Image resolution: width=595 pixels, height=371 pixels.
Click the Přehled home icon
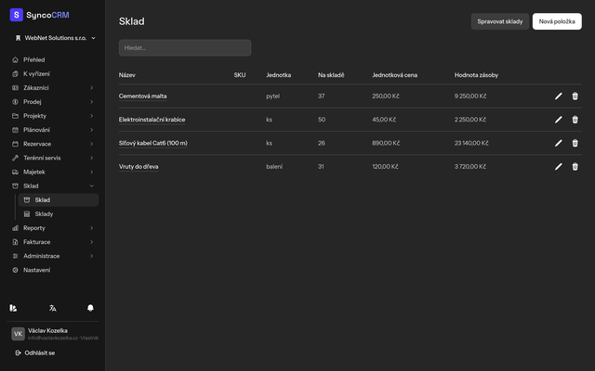coord(15,59)
